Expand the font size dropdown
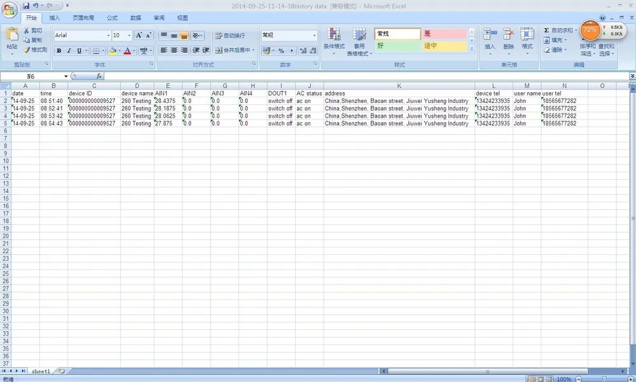Image resolution: width=636 pixels, height=382 pixels. [x=129, y=36]
